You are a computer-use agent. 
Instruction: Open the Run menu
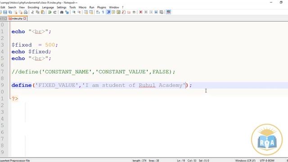pyautogui.click(x=92, y=7)
